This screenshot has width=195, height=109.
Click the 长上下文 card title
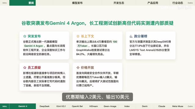[x=87, y=36]
